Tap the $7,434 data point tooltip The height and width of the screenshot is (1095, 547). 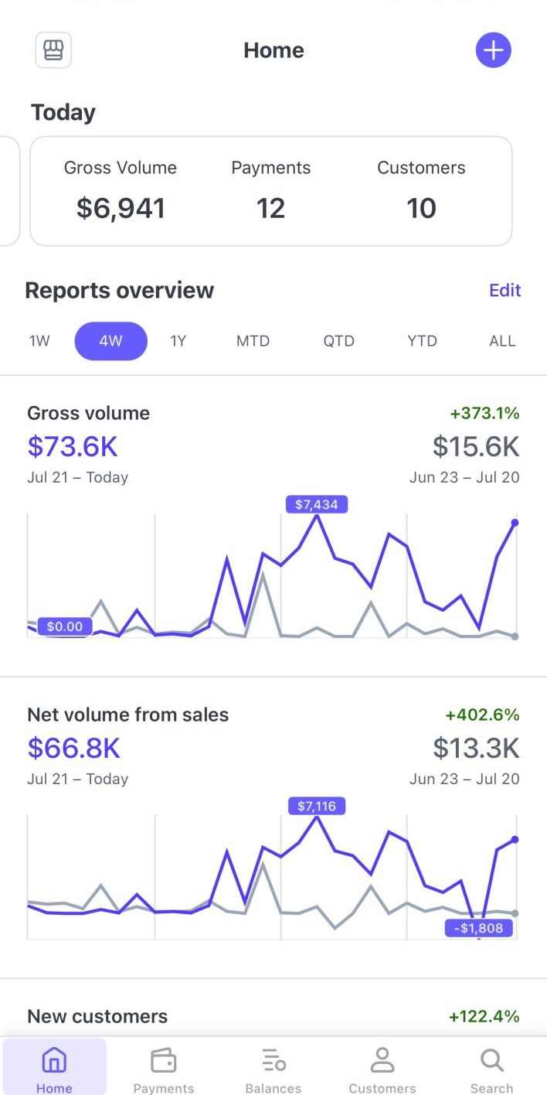click(316, 503)
